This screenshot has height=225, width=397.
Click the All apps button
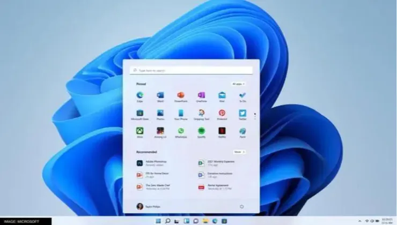tap(238, 84)
